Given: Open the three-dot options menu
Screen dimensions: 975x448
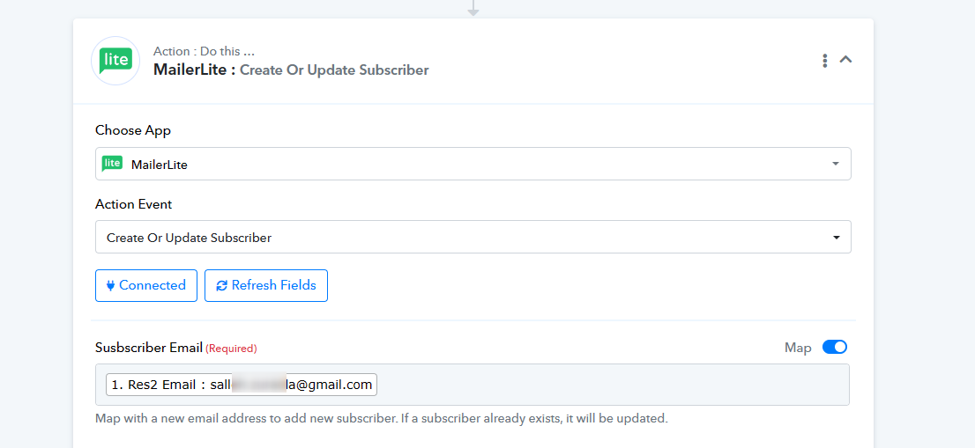Looking at the screenshot, I should [824, 60].
